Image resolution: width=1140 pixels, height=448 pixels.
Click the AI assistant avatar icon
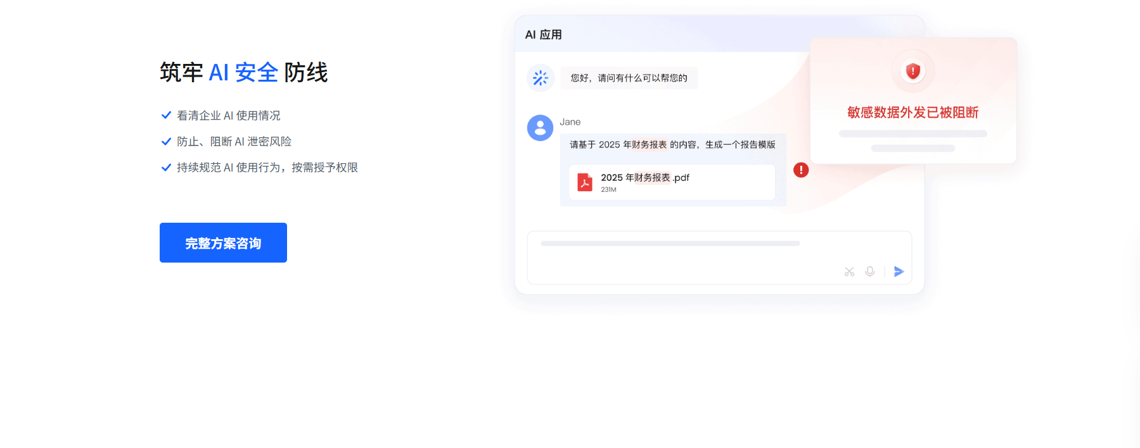coord(541,78)
